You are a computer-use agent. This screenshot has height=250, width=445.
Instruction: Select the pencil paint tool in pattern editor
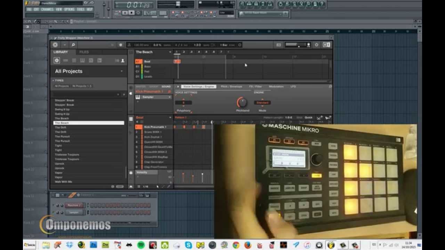pyautogui.click(x=163, y=186)
